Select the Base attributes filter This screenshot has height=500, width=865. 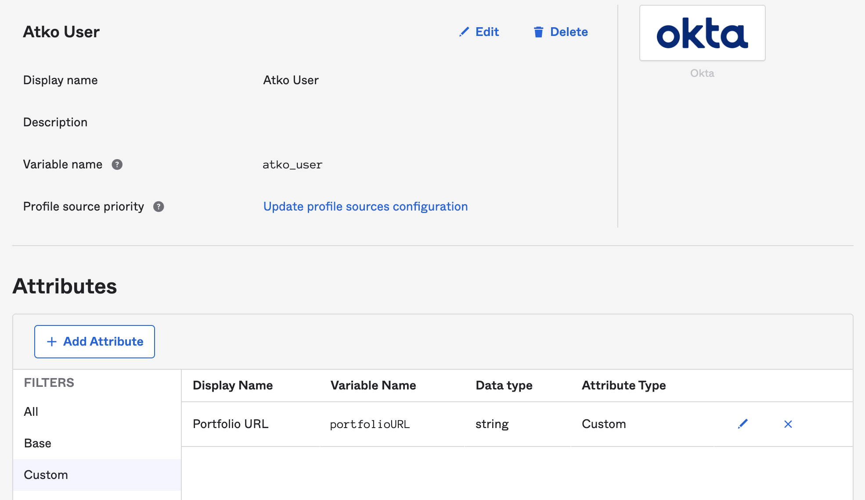[38, 443]
